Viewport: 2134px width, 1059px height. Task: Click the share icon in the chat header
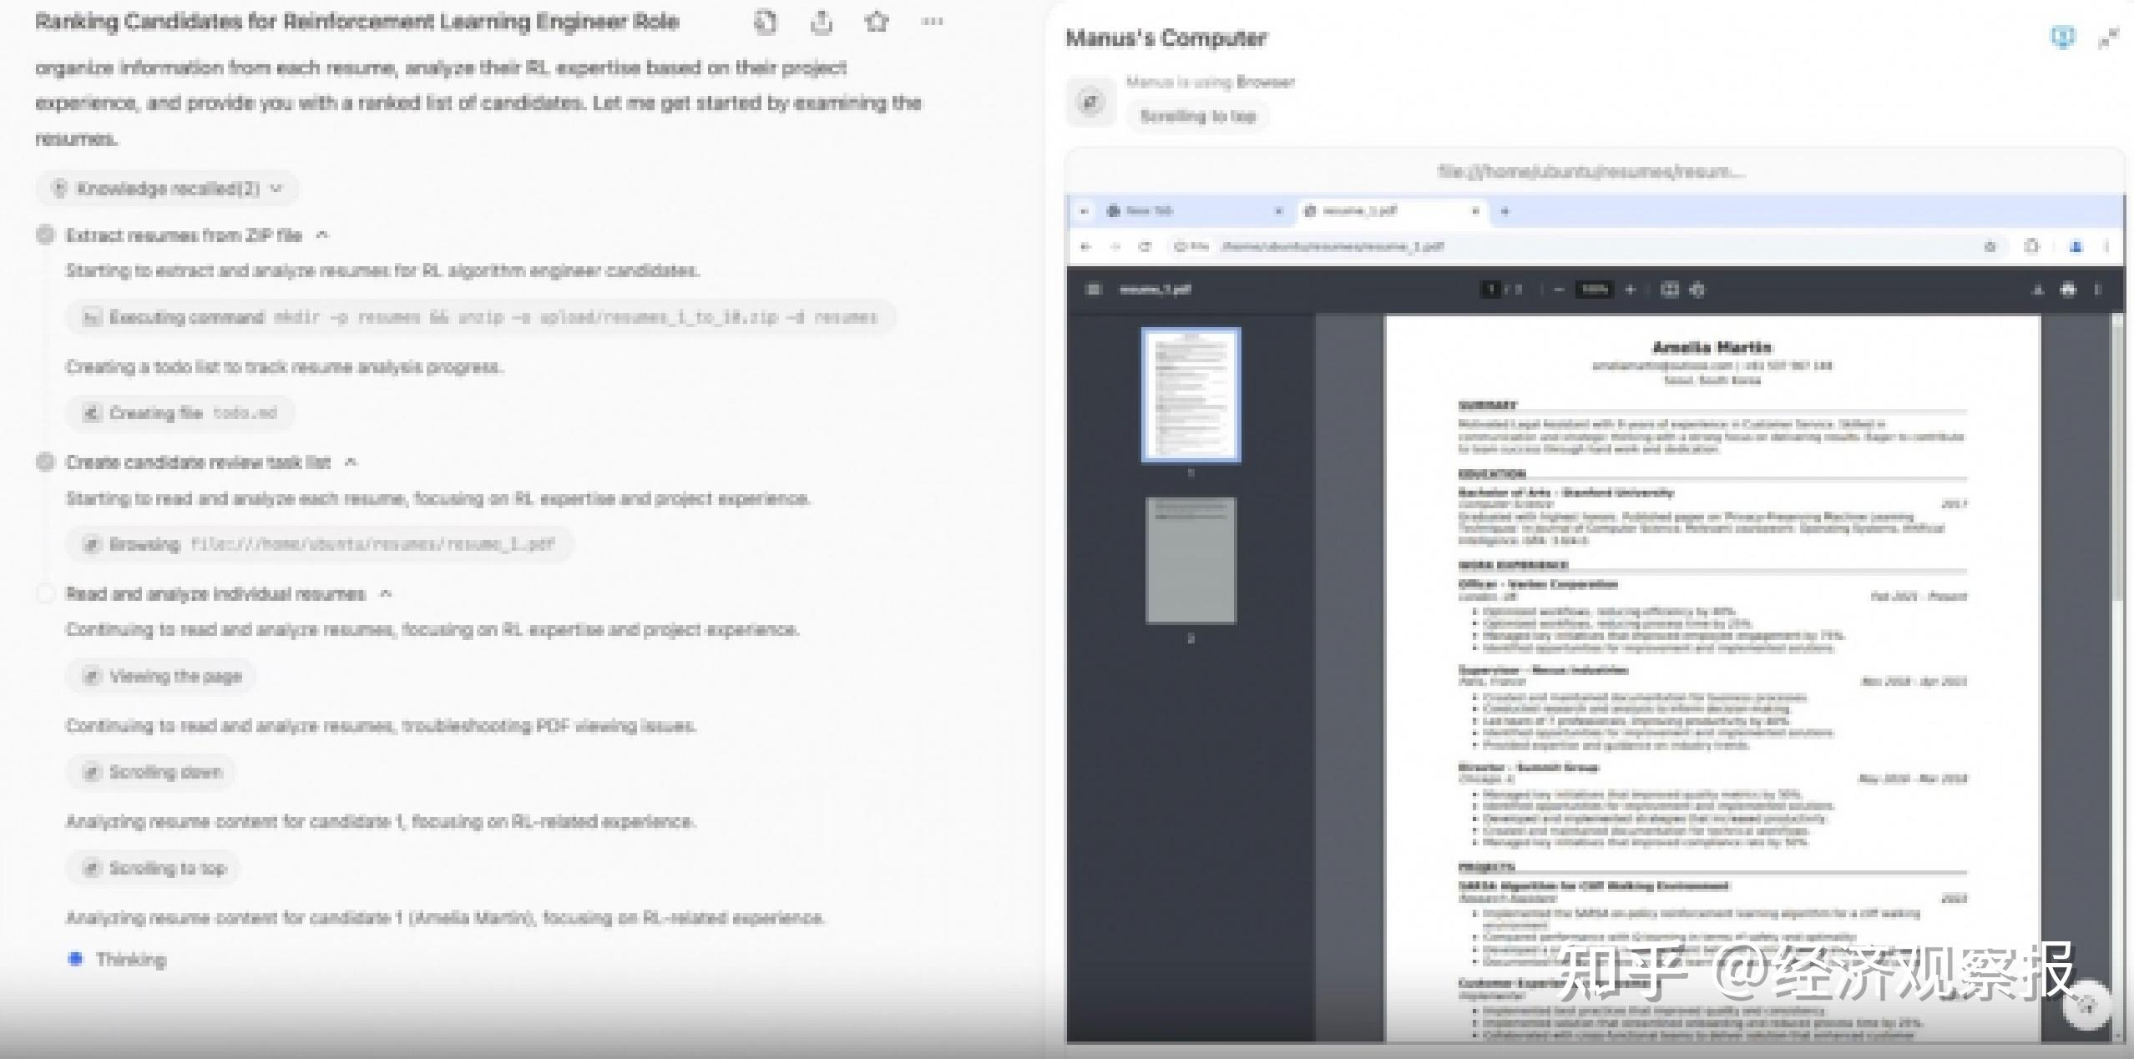tap(822, 23)
